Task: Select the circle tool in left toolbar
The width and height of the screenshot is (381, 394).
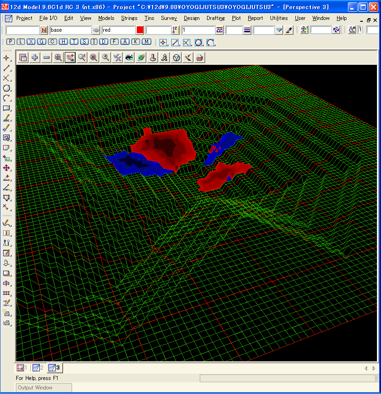Action: pyautogui.click(x=6, y=88)
